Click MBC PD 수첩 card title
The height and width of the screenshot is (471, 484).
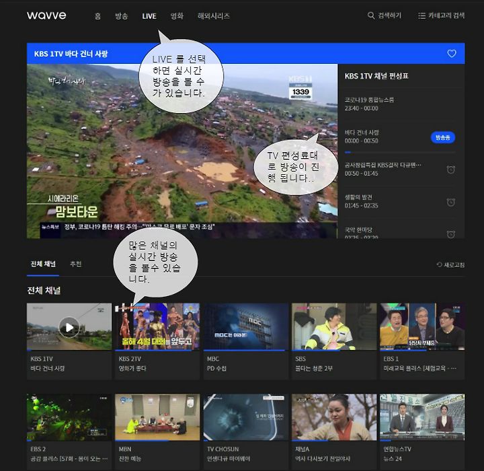[x=216, y=369]
